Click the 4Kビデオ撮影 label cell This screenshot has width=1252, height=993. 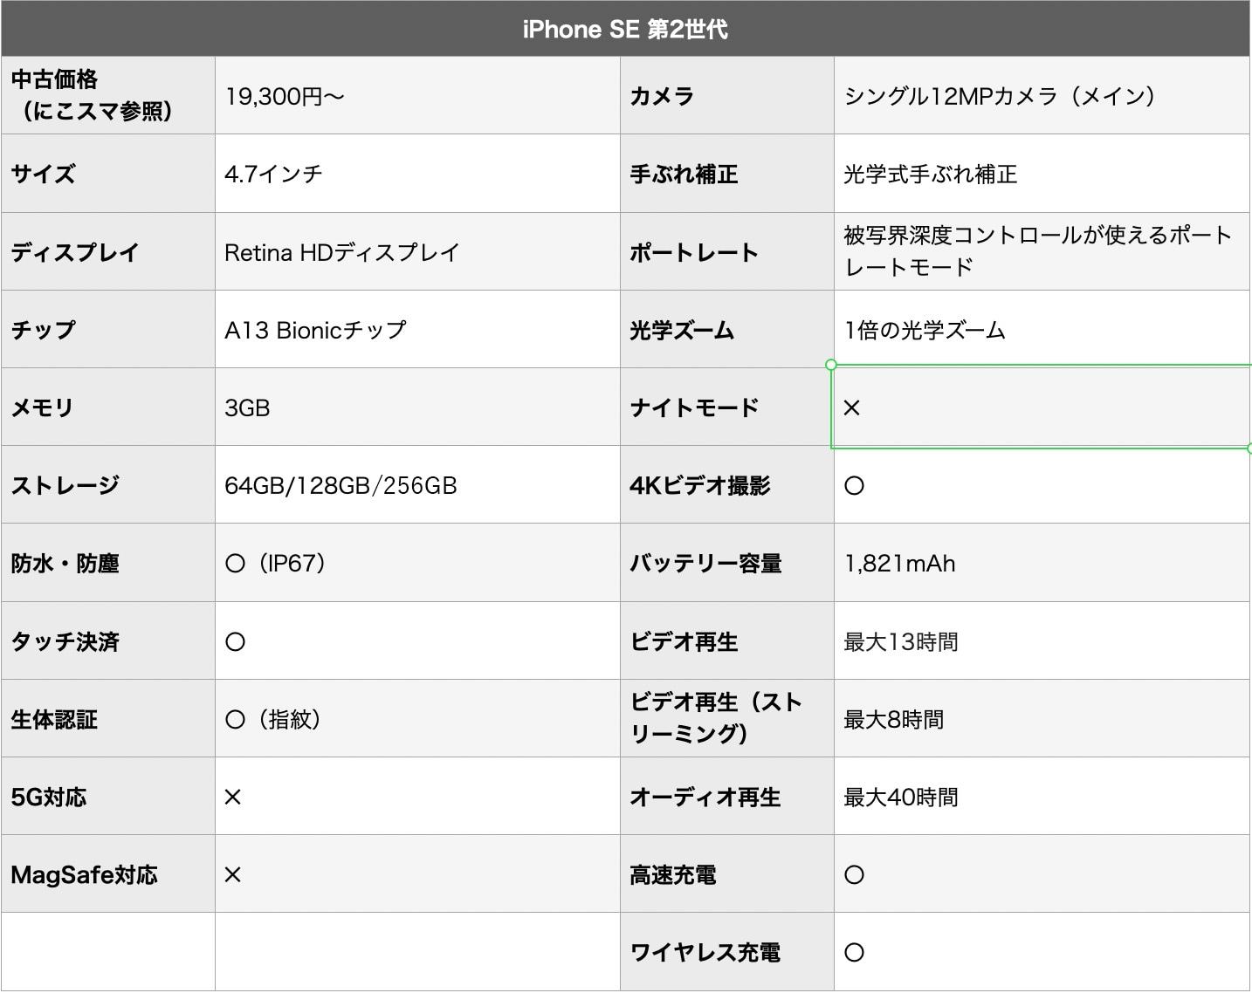[x=727, y=484]
